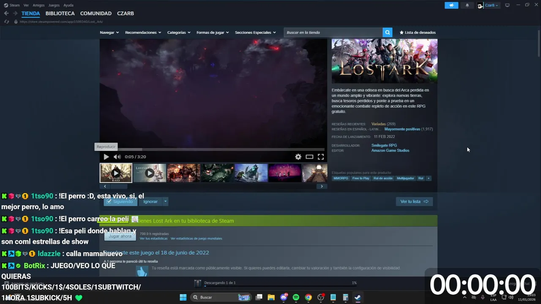
Task: Go back with the left arrow
Action: click(6, 14)
